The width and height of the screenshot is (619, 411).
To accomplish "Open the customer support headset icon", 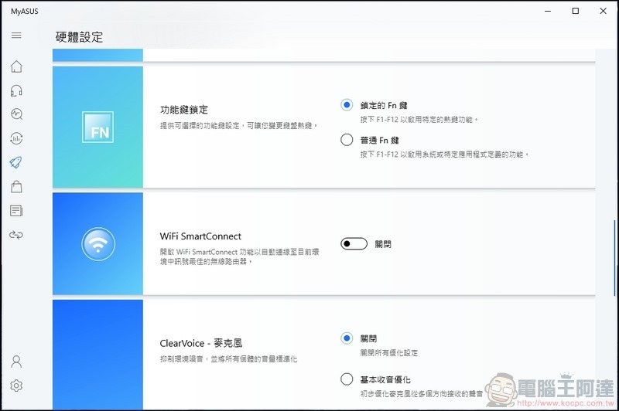I will coord(16,90).
